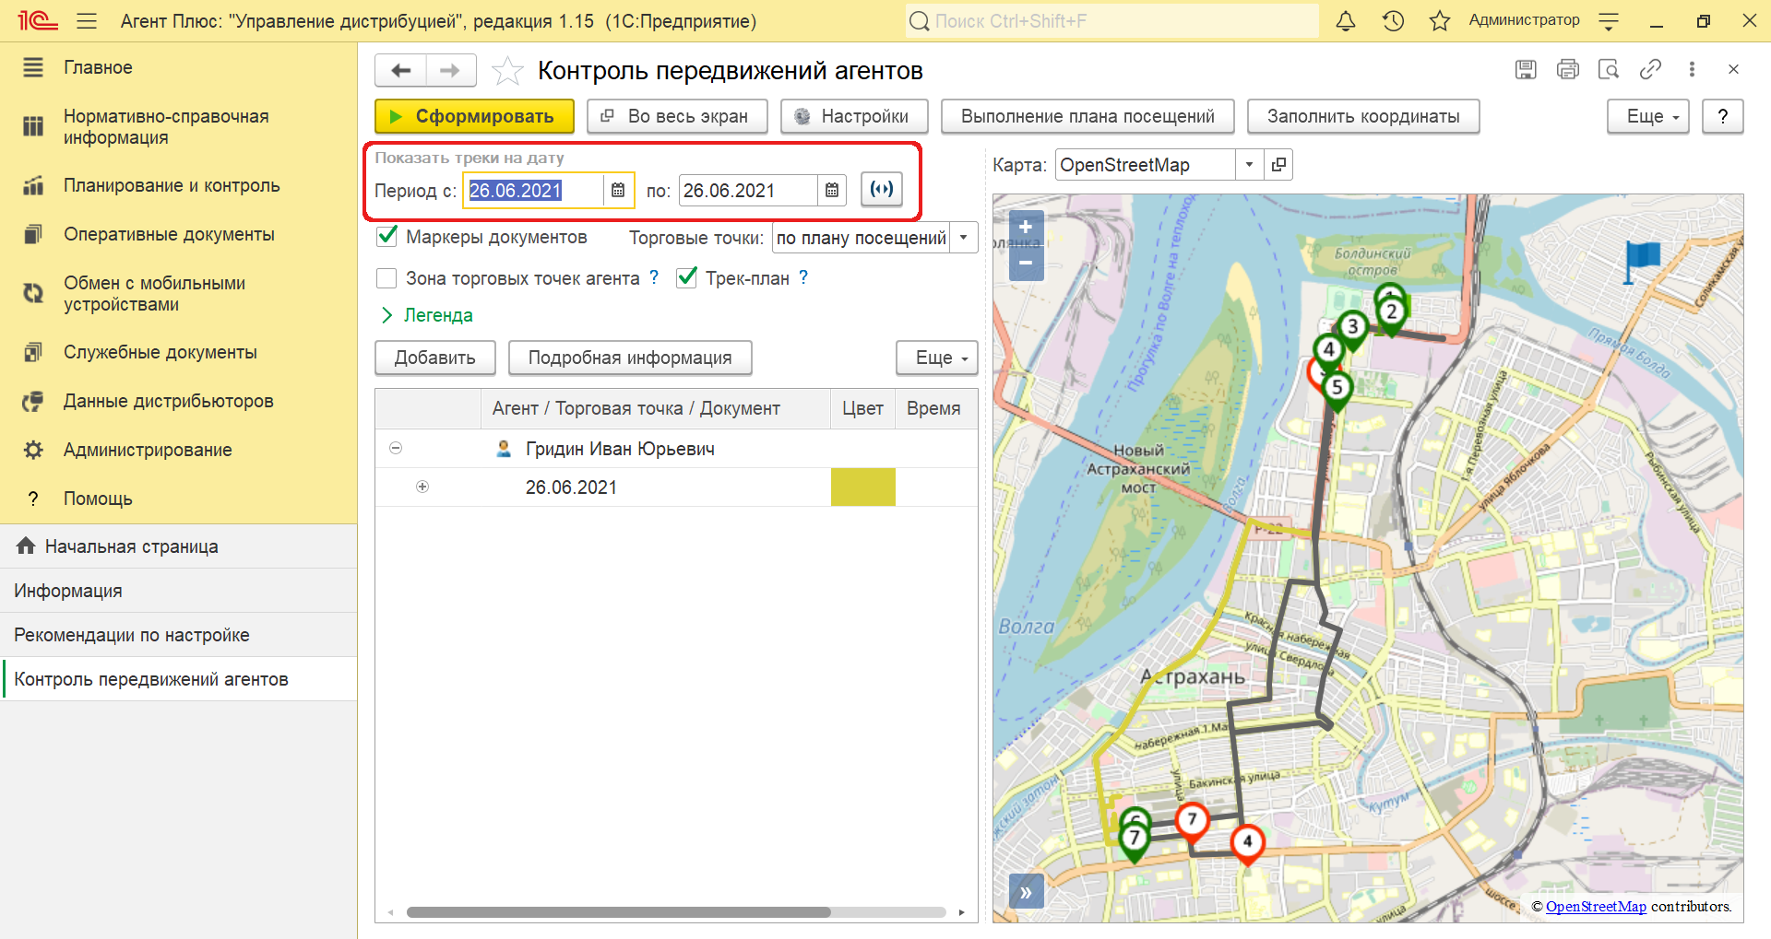This screenshot has height=939, width=1771.
Task: Click Во весь экран button
Action: [x=677, y=116]
